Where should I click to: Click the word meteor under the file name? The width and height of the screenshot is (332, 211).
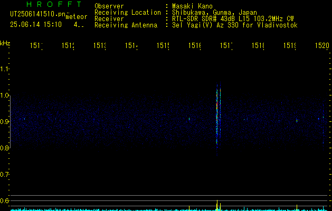77,17
